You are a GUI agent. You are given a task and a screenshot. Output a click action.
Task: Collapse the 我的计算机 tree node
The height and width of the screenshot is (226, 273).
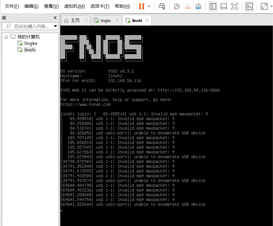6,37
